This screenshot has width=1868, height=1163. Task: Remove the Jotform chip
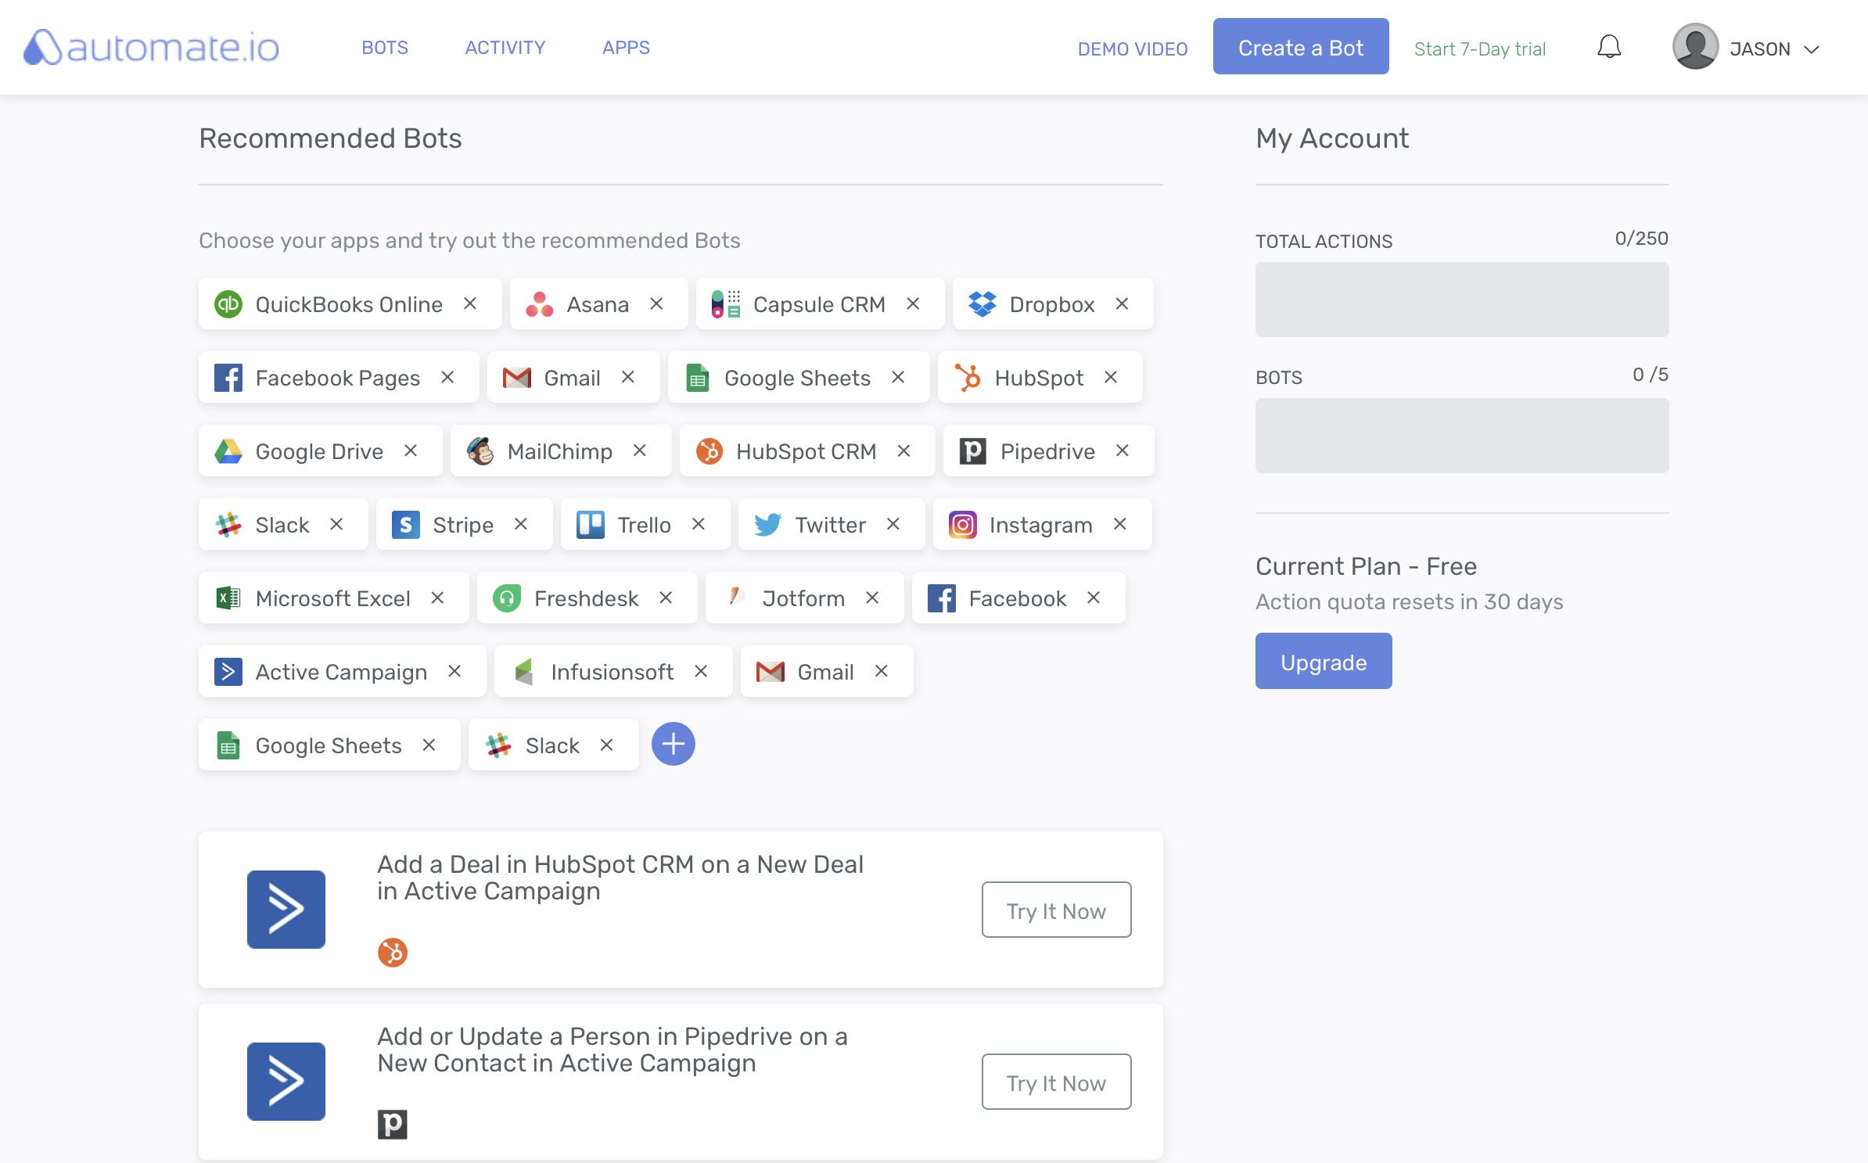coord(872,598)
